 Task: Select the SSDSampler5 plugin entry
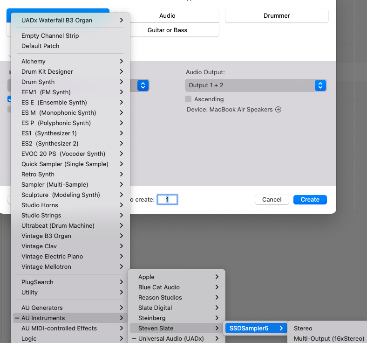click(256, 329)
